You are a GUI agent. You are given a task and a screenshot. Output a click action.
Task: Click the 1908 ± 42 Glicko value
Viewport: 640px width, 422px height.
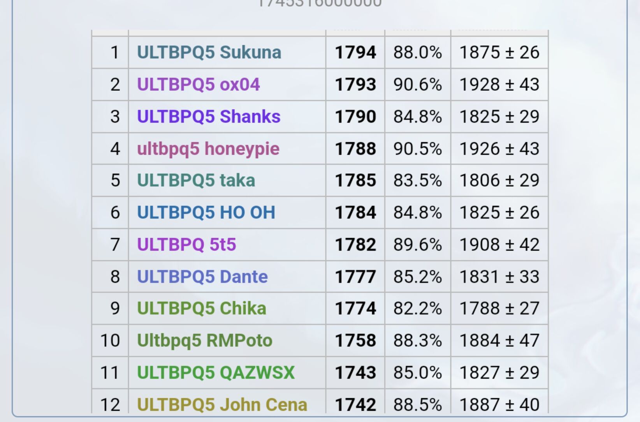click(x=499, y=245)
